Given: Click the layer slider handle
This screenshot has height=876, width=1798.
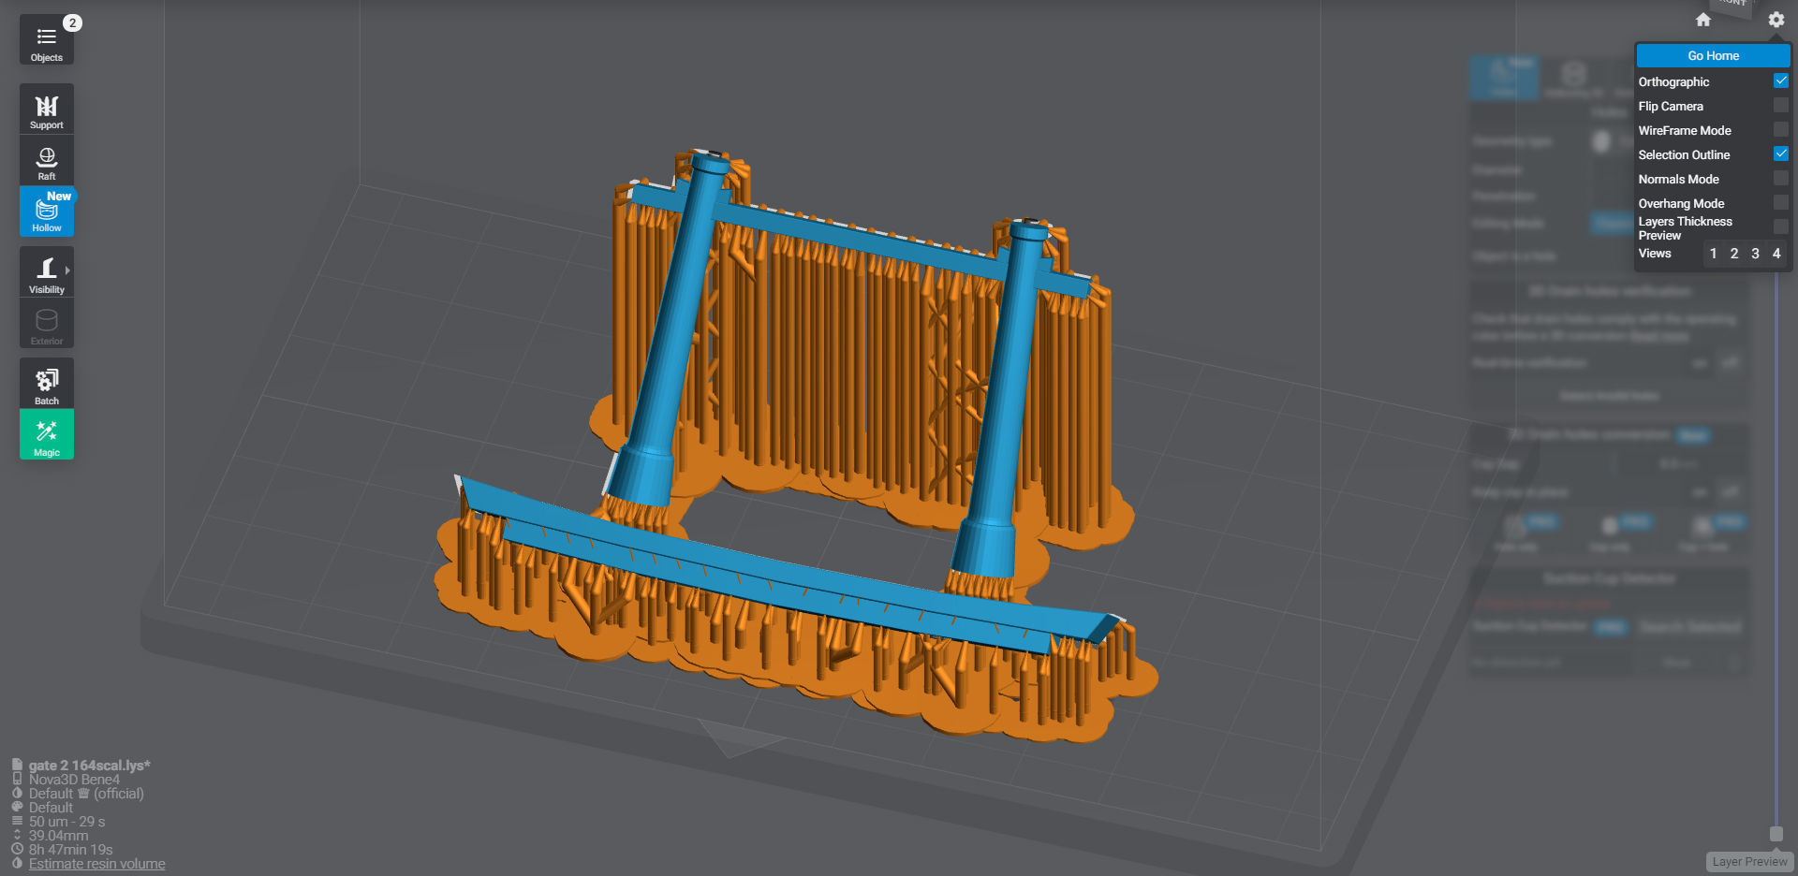Looking at the screenshot, I should point(1776,834).
